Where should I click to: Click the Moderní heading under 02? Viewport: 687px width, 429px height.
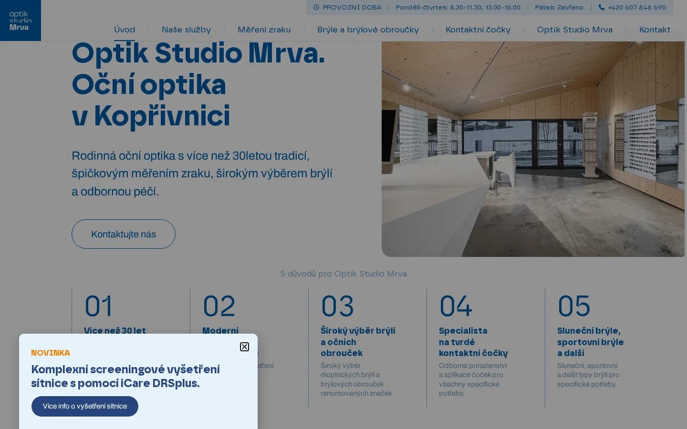220,330
